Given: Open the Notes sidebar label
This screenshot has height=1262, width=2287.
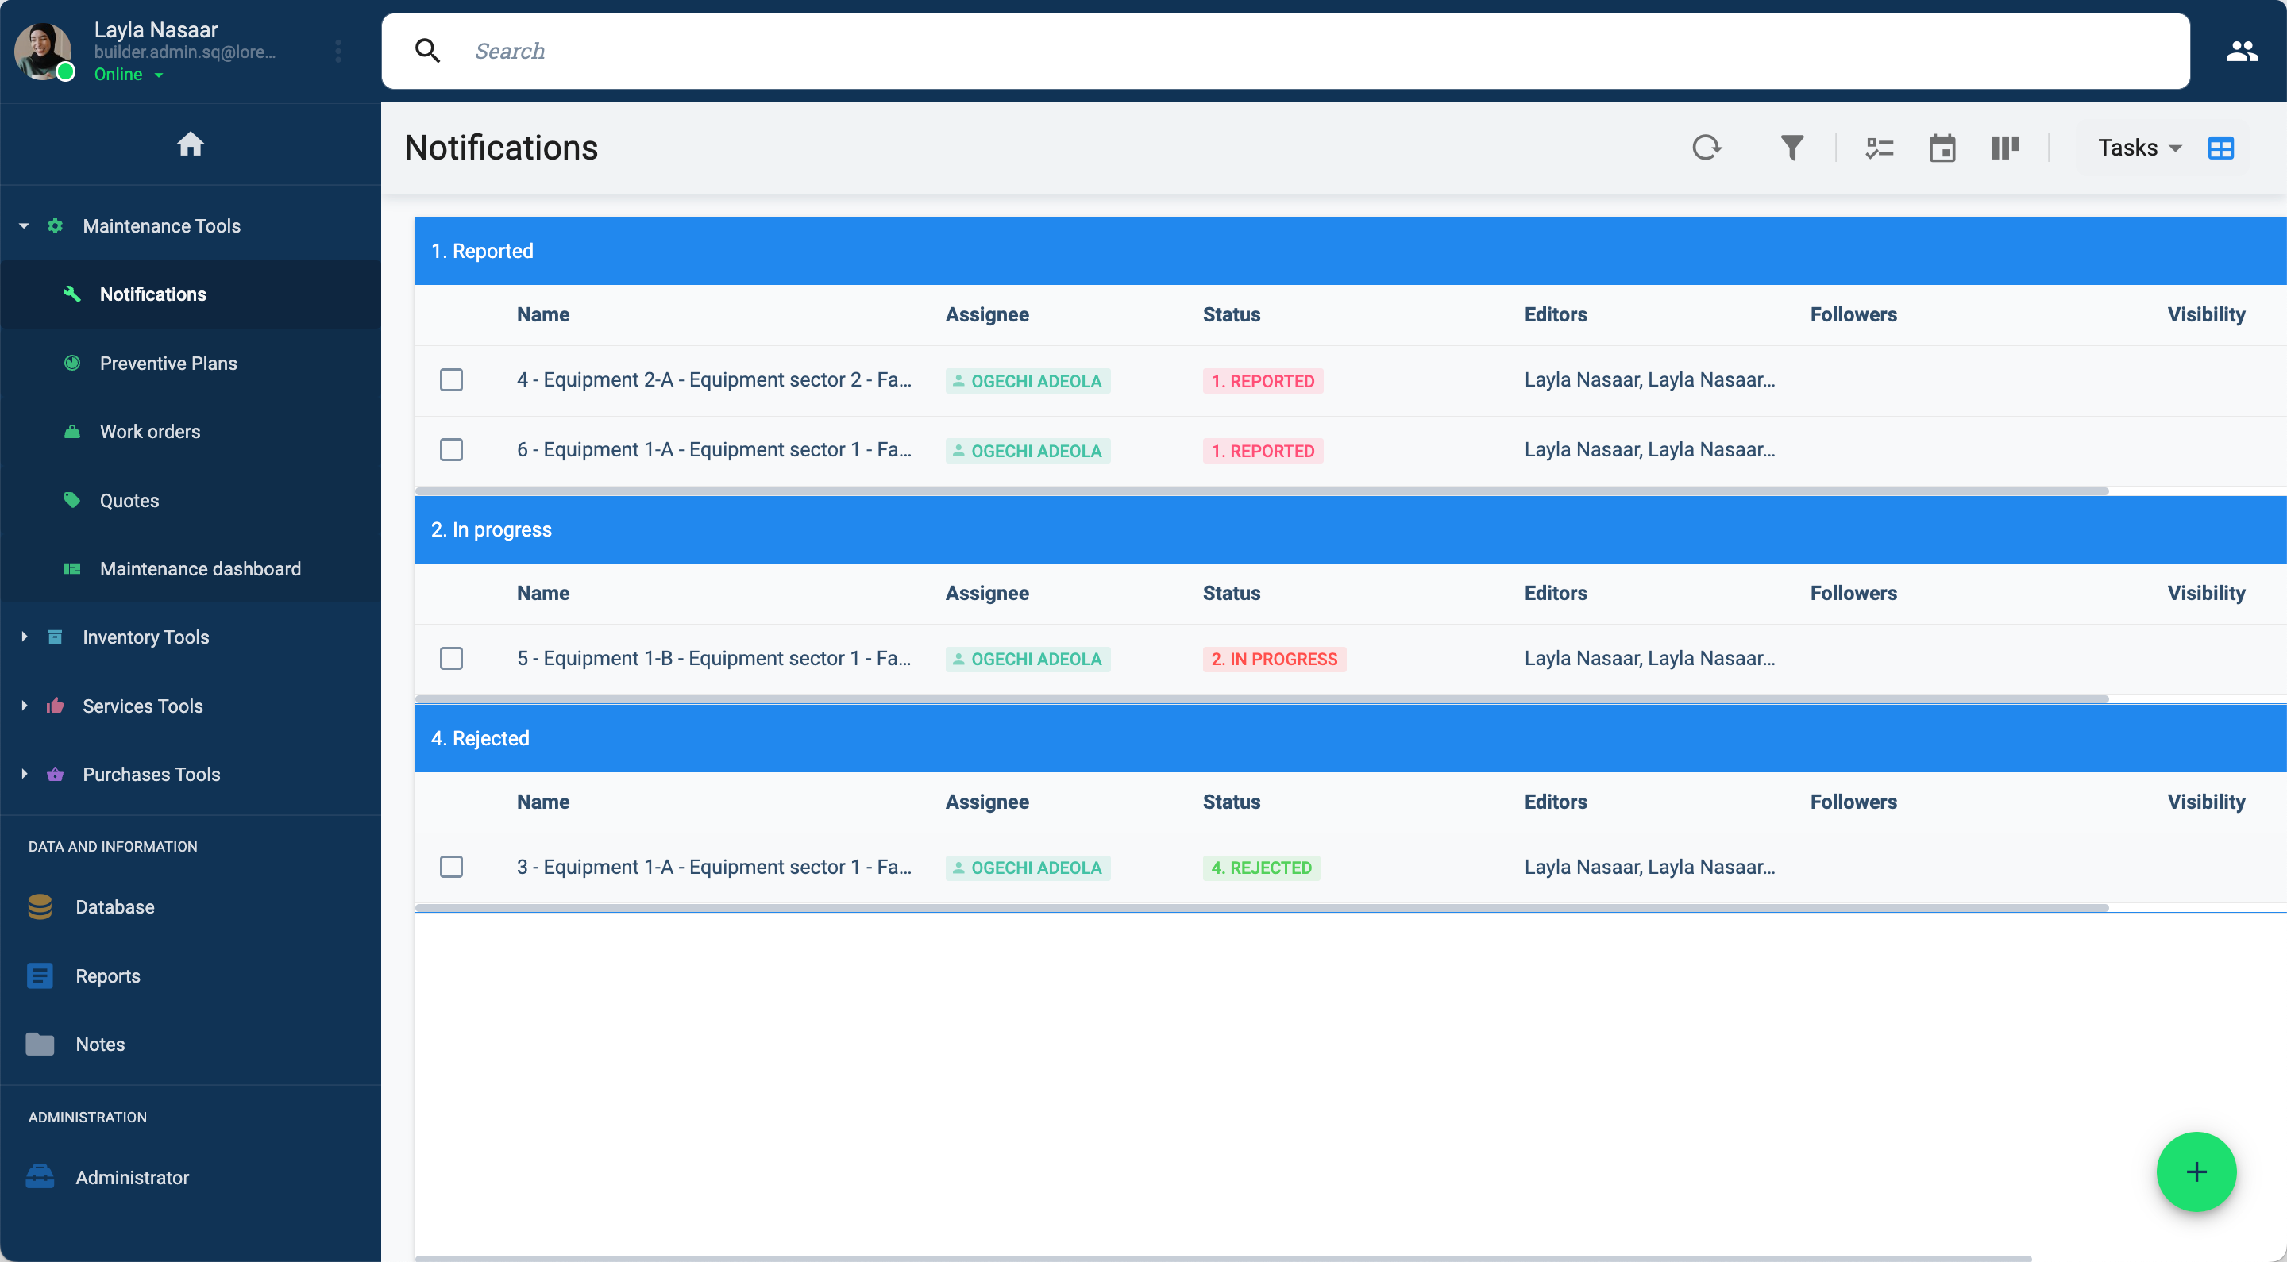Looking at the screenshot, I should point(100,1045).
